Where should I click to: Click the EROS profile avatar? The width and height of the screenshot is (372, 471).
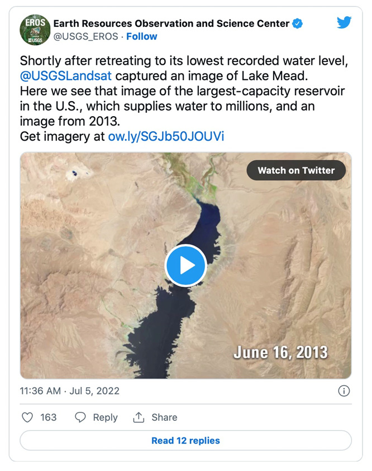(35, 30)
